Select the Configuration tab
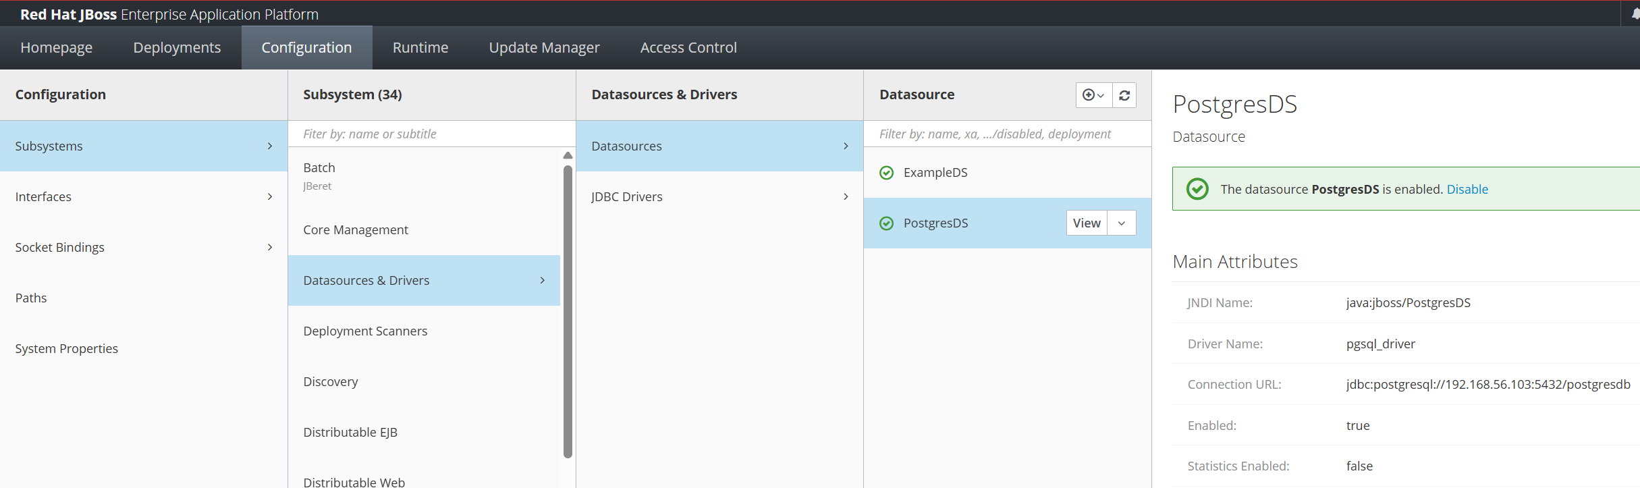The height and width of the screenshot is (488, 1640). (x=306, y=48)
